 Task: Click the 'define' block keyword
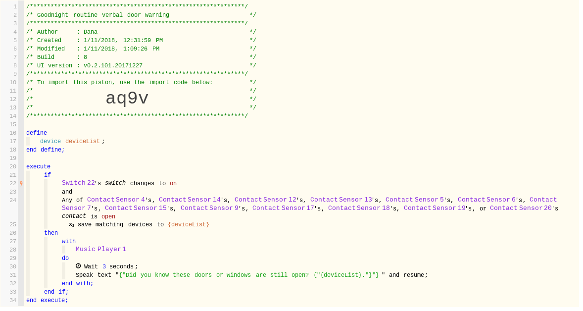pos(37,133)
